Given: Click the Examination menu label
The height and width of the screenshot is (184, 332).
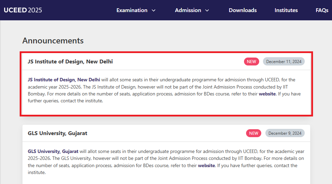Looking at the screenshot, I should 132,10.
